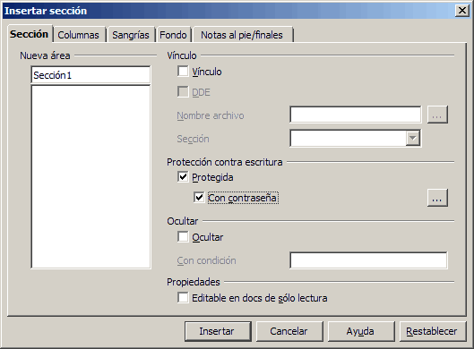Go to Notas al pie/finales tab

(x=242, y=35)
